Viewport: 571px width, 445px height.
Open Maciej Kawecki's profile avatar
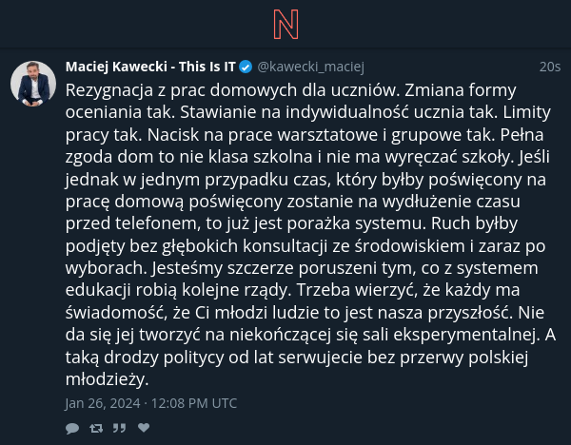(33, 84)
